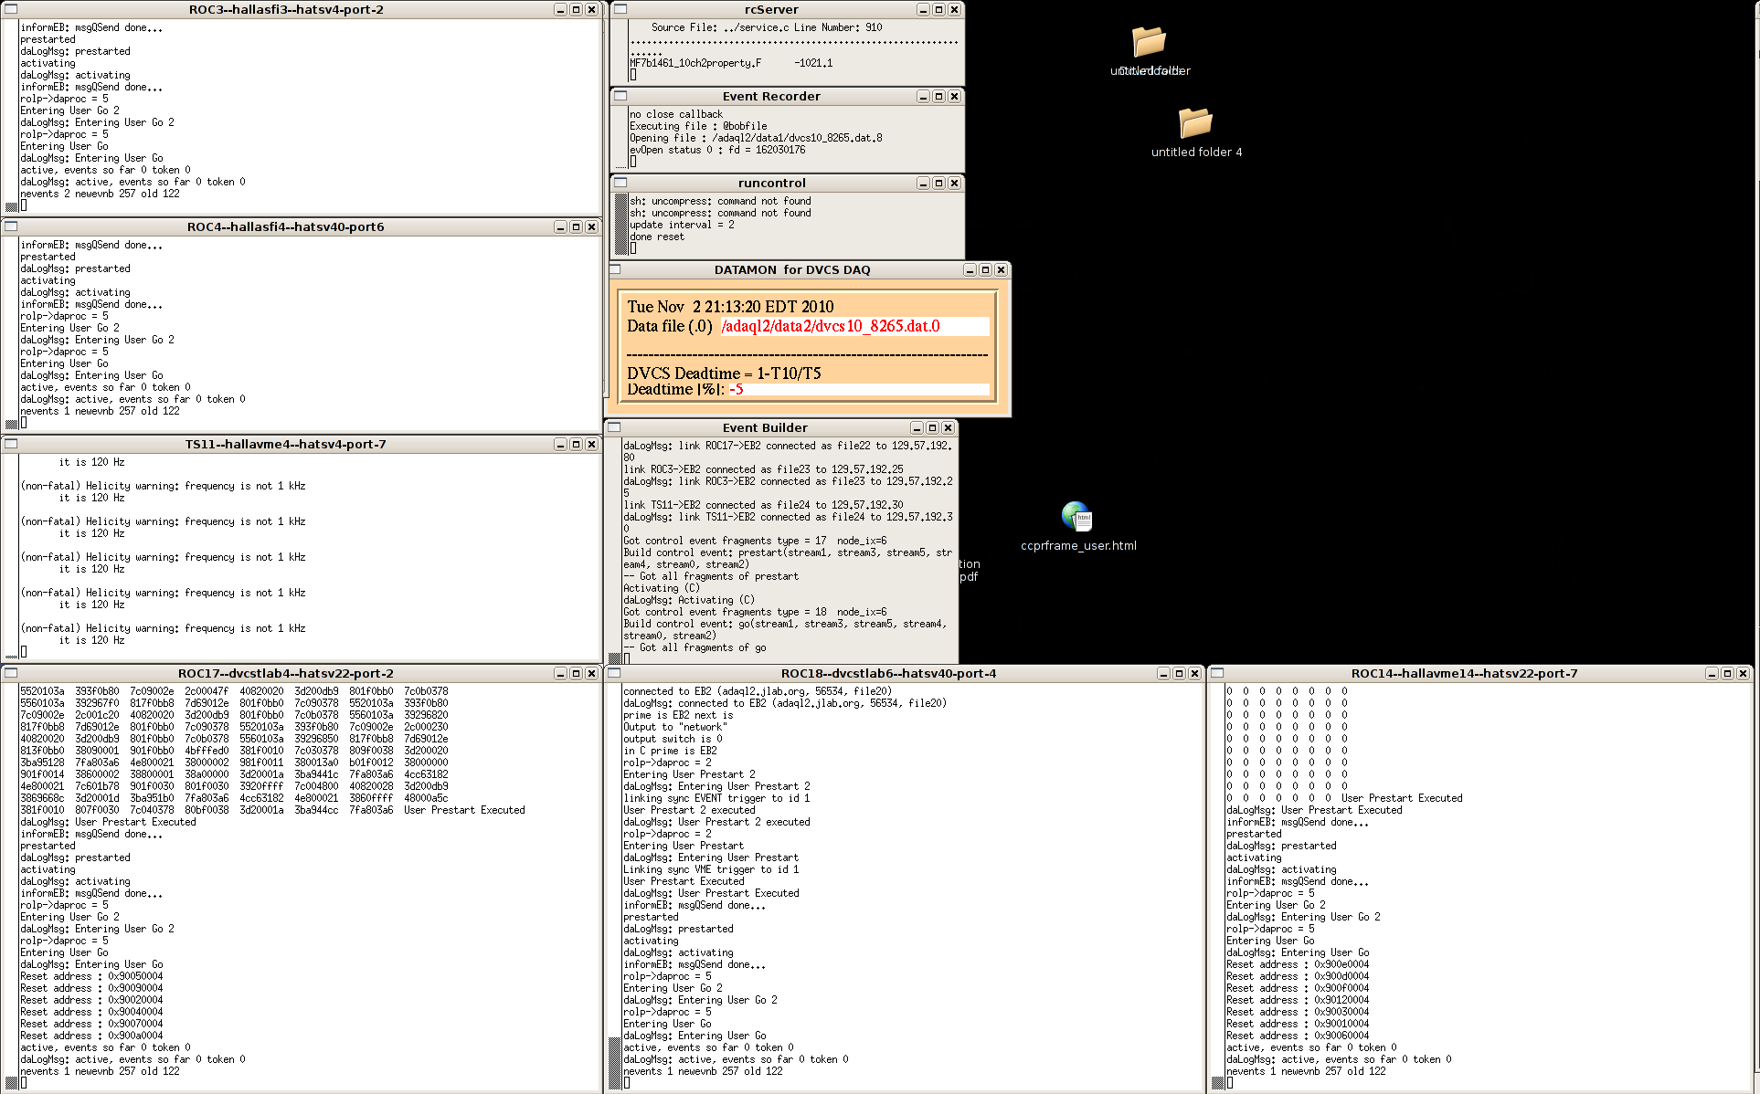Screen dimensions: 1760x1094
Task: Close the rcServer window
Action: (954, 9)
